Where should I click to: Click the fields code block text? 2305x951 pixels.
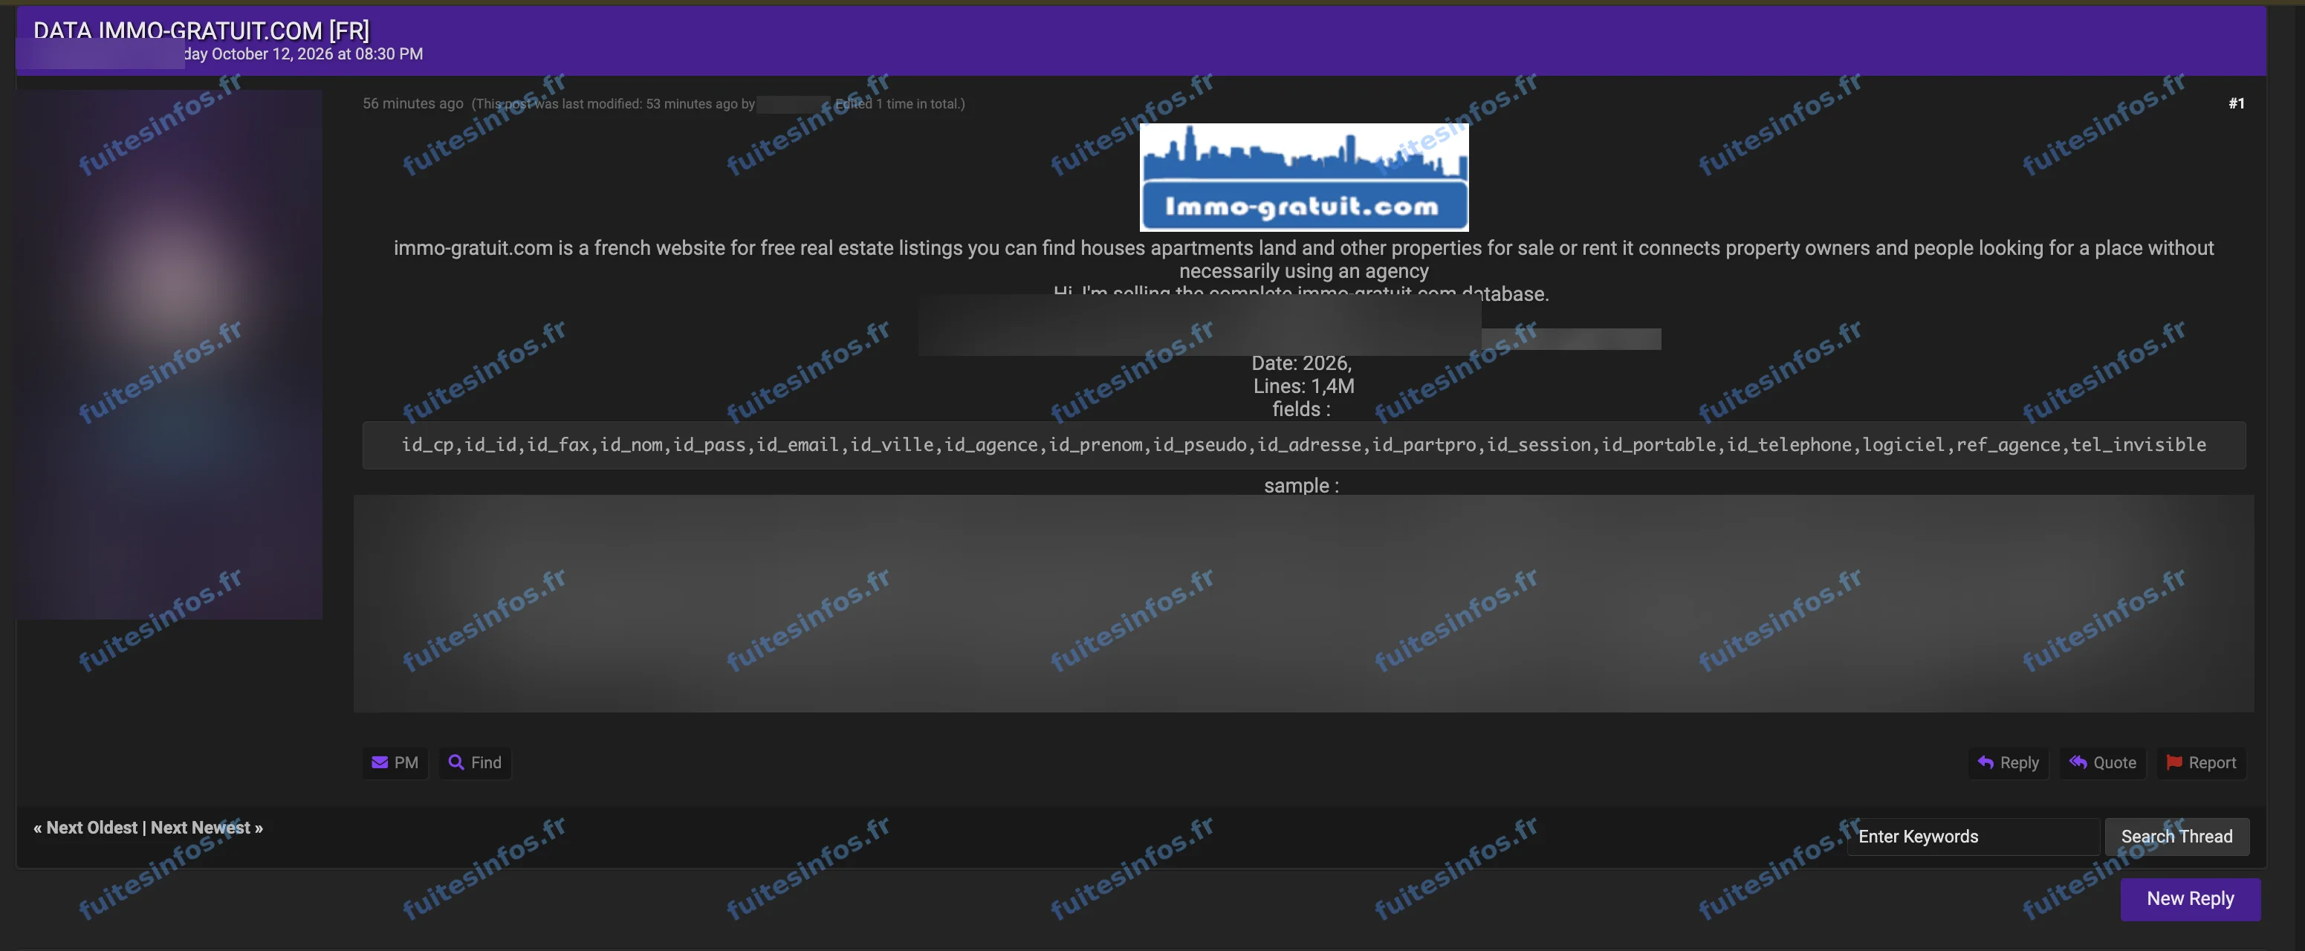point(1304,444)
